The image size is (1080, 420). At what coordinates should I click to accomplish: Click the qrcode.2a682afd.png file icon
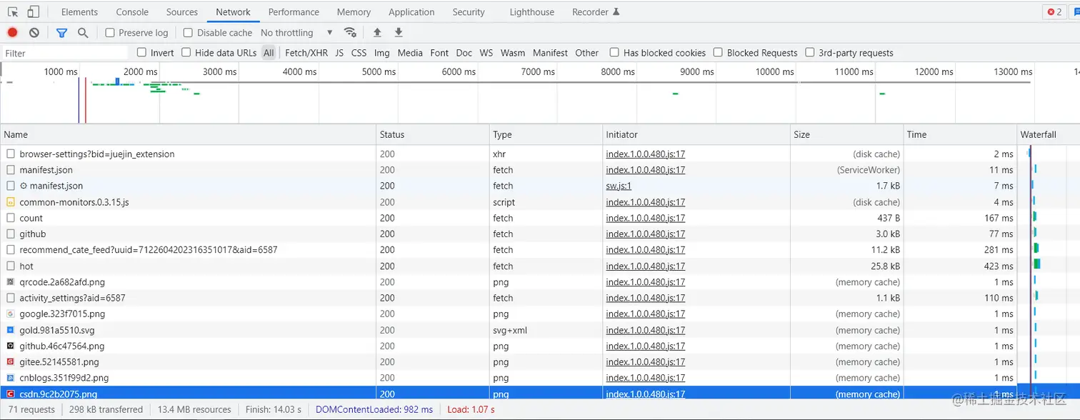(x=10, y=282)
